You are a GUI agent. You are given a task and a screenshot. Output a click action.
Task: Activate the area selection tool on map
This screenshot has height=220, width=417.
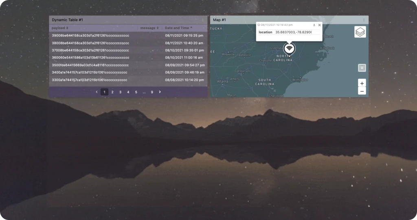[x=362, y=68]
